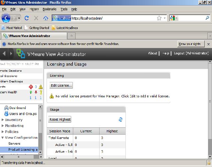Viewport: 212px width, 167px height.
Task: Collapse the View Configuration node
Action: point(3,138)
